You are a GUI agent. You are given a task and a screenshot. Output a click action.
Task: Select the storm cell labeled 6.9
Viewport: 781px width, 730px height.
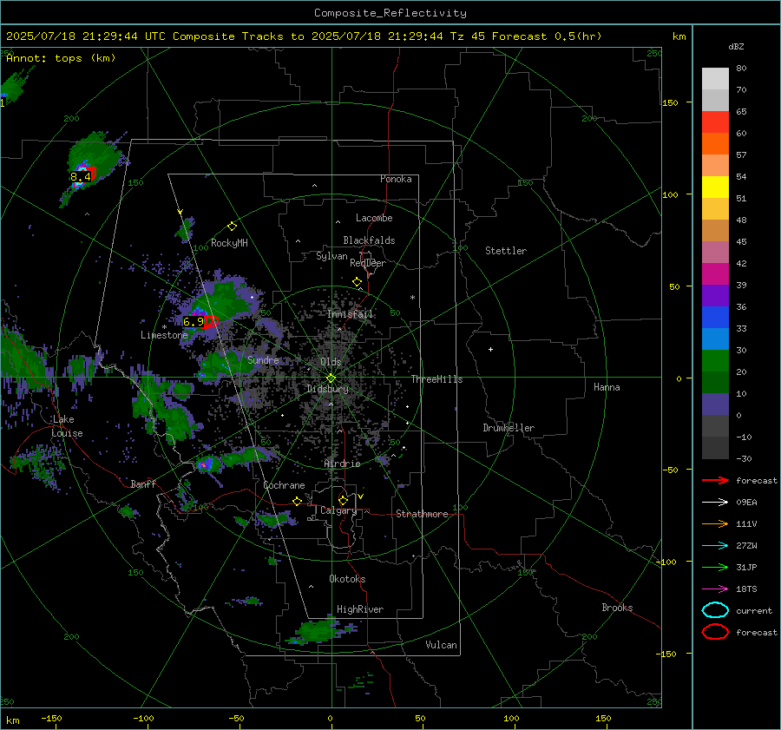[x=194, y=322]
